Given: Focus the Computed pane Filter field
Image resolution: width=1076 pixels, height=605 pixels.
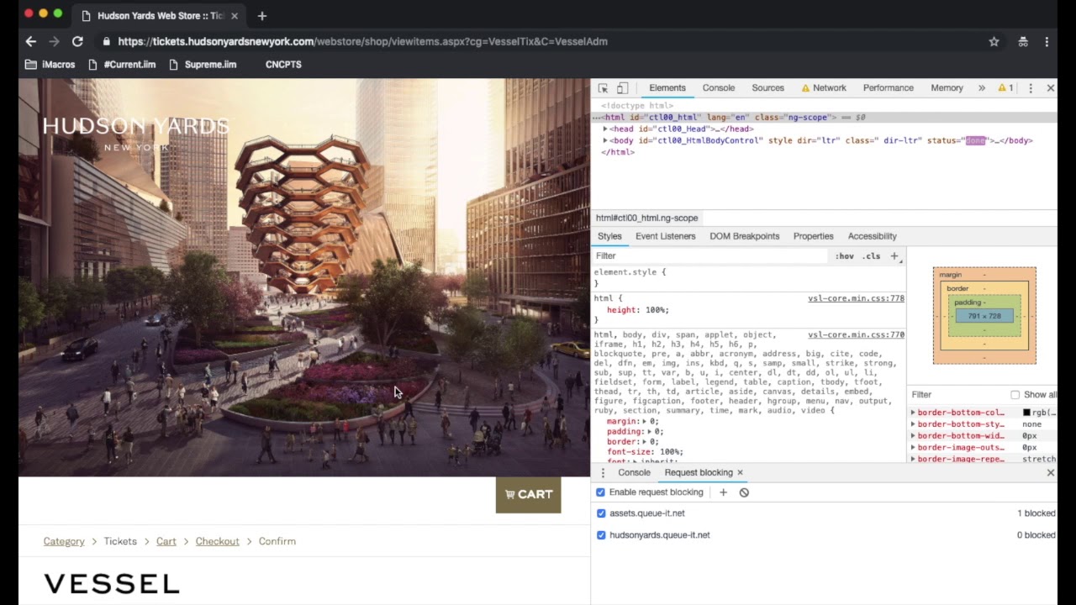Looking at the screenshot, I should pyautogui.click(x=958, y=395).
